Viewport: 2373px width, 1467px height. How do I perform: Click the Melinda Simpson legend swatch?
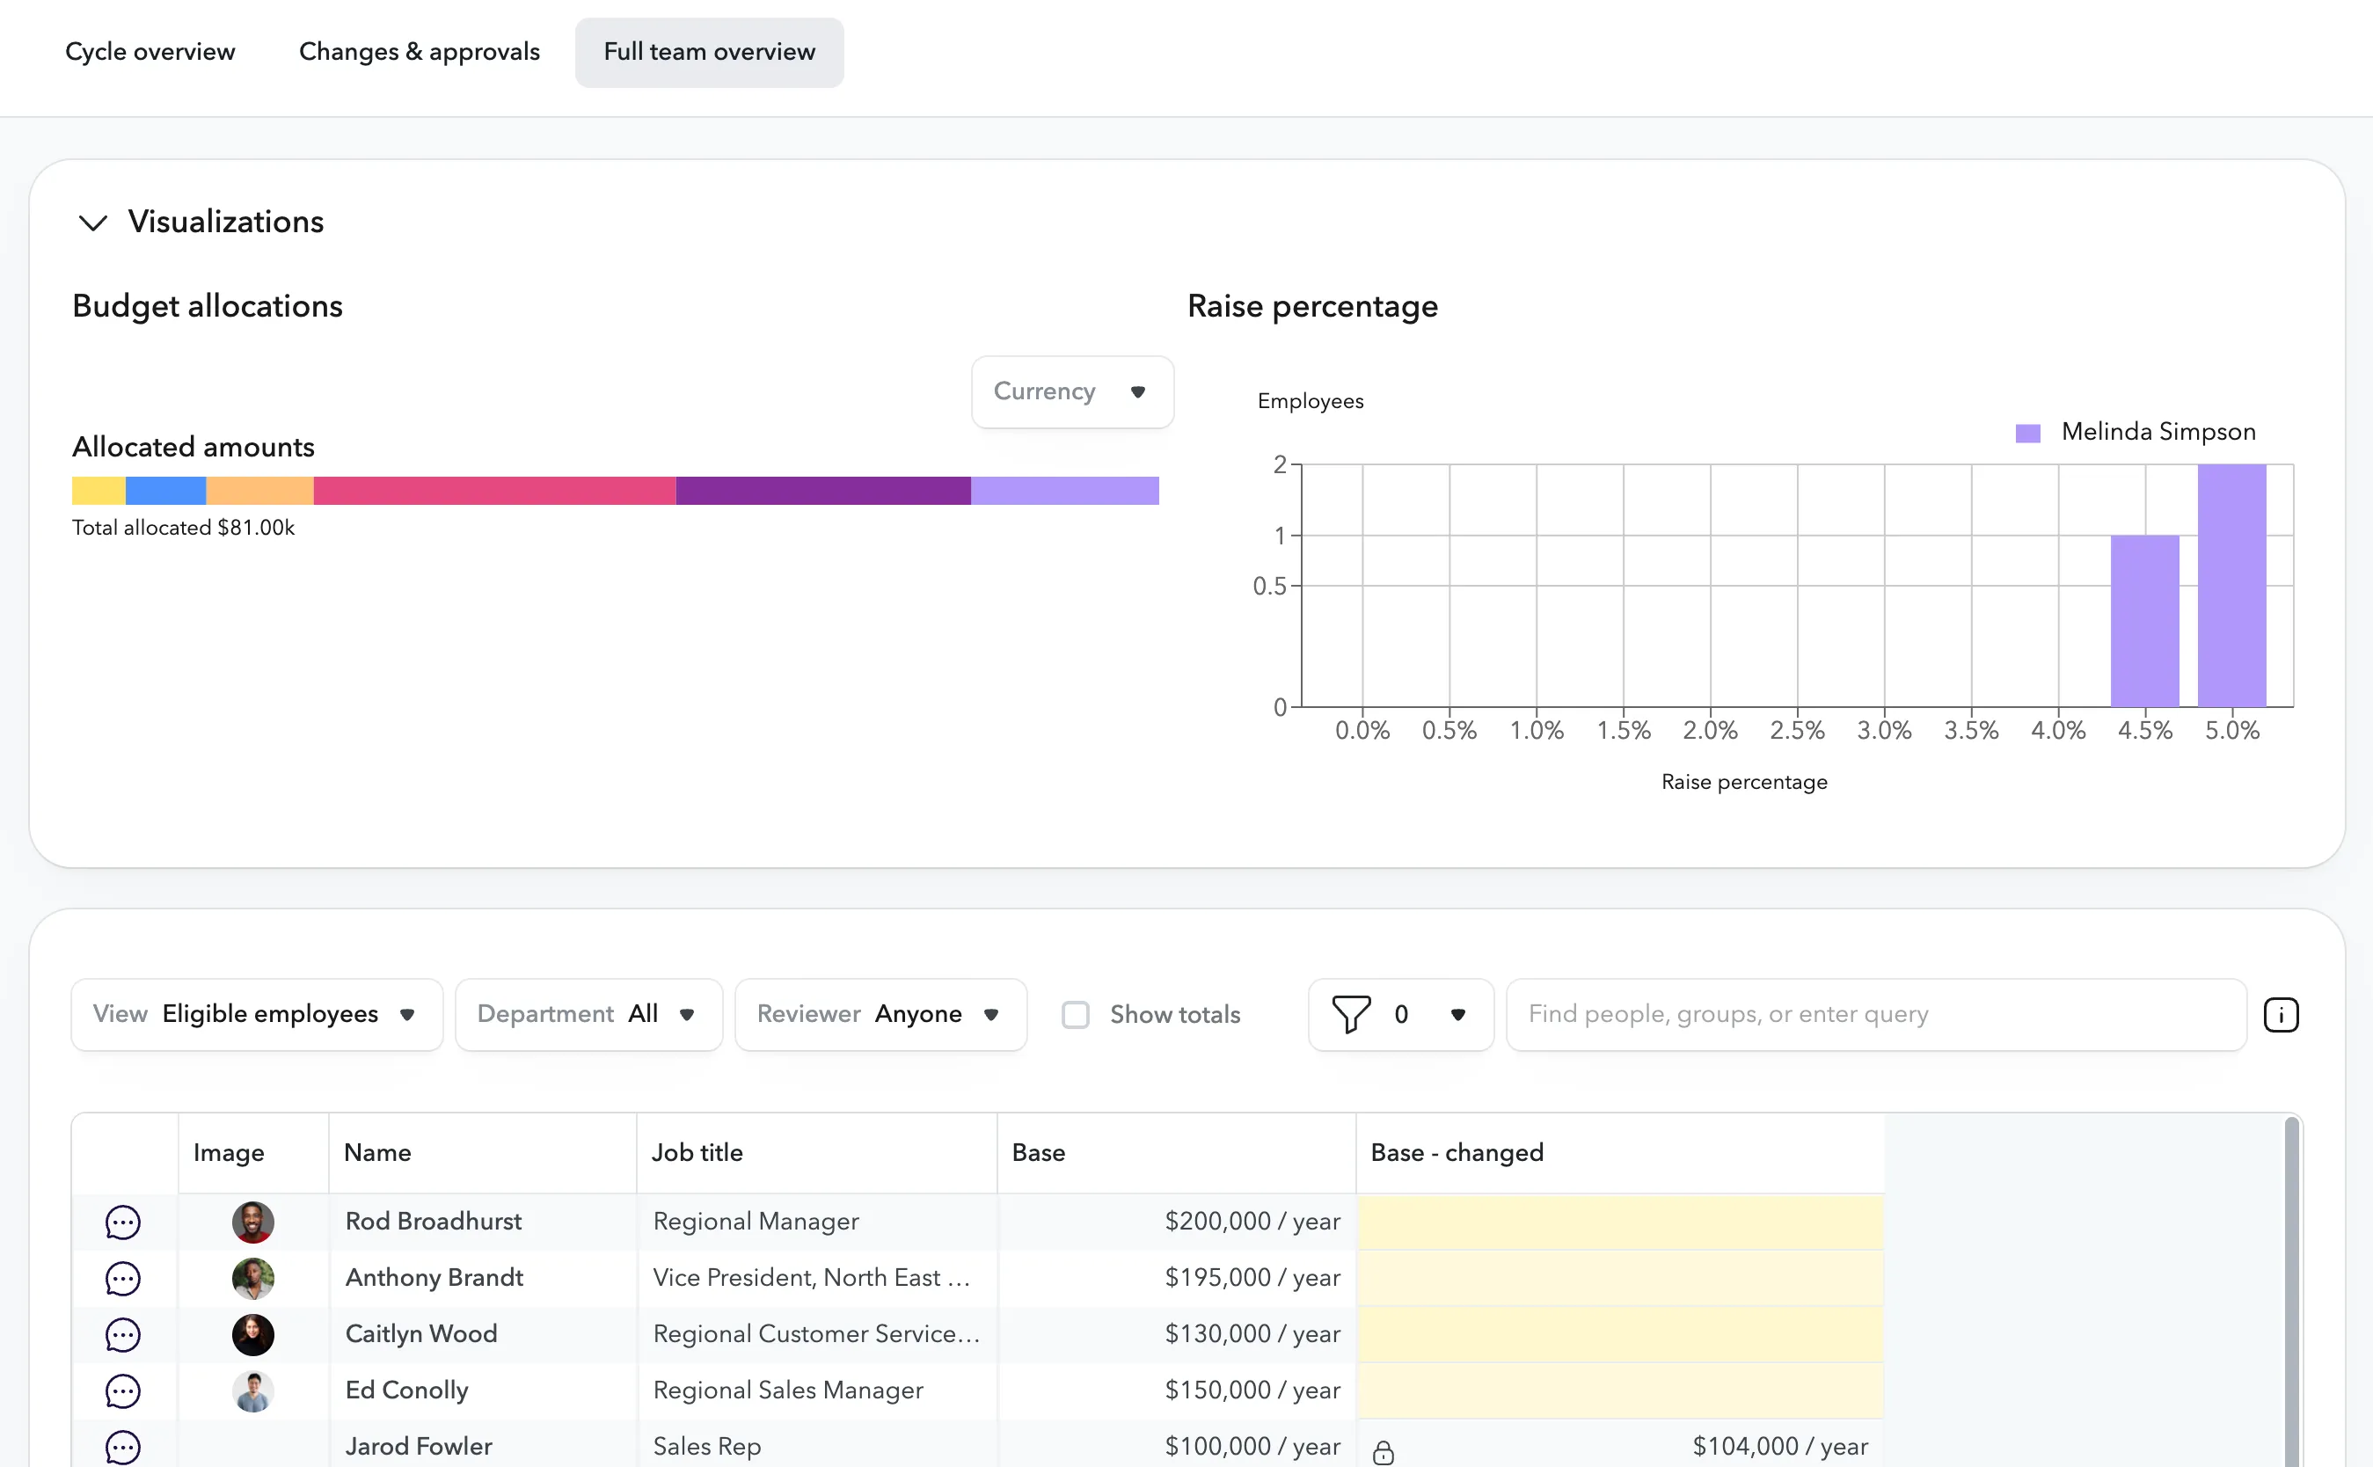[2027, 433]
